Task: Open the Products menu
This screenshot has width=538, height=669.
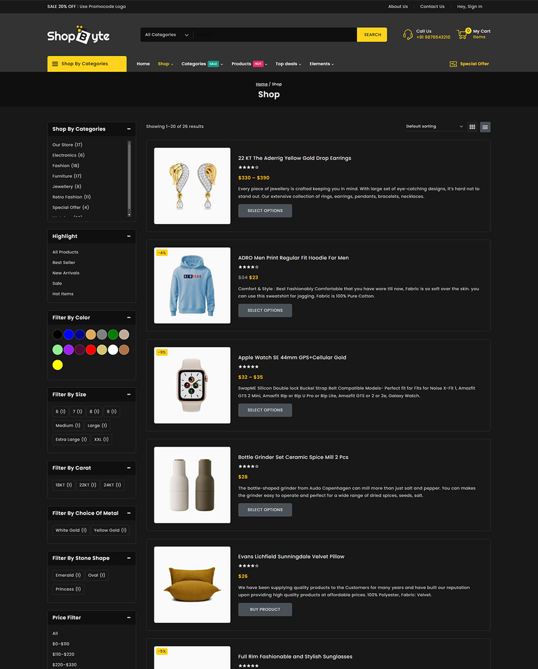Action: point(249,64)
